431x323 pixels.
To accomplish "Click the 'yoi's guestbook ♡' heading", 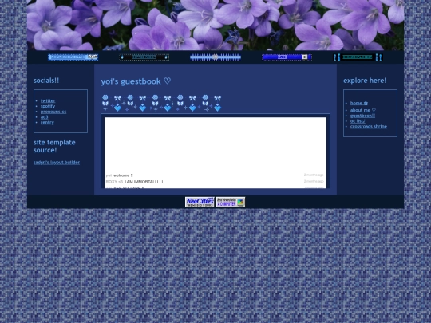I will [136, 81].
